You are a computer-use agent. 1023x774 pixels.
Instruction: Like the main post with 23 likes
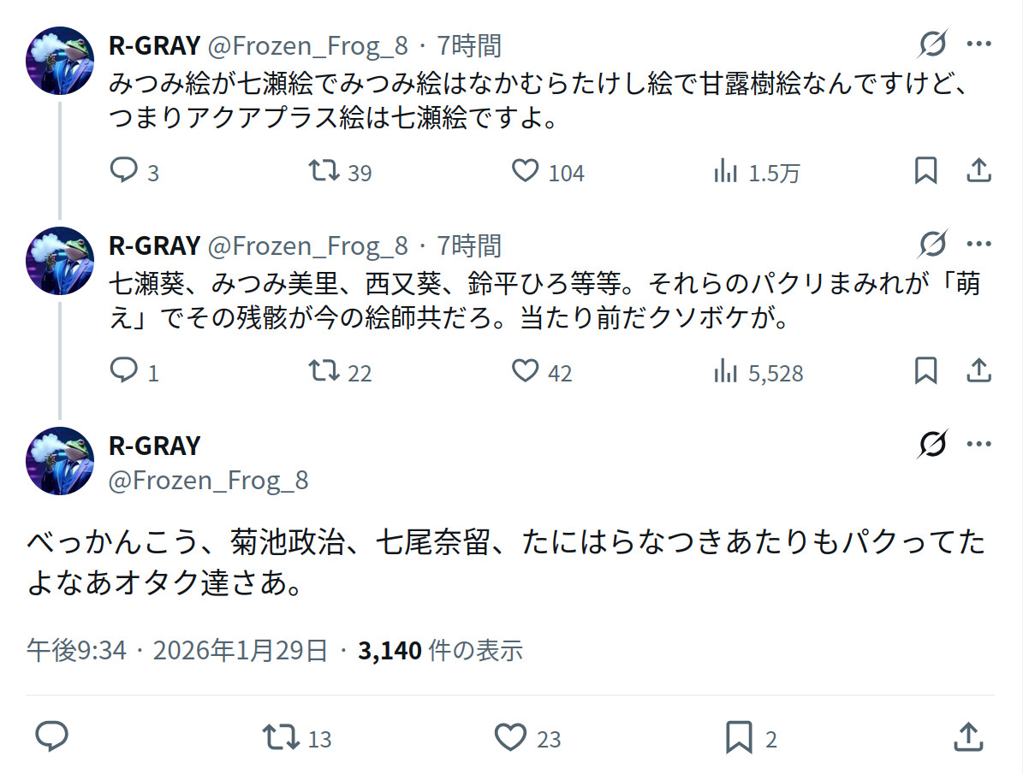click(511, 736)
